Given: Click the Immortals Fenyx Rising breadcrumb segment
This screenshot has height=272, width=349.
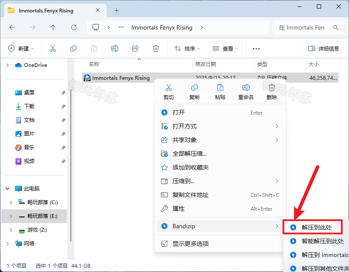Looking at the screenshot, I should click(x=162, y=27).
